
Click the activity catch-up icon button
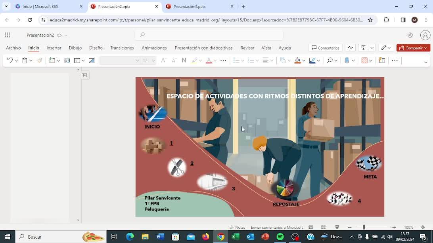tap(350, 48)
